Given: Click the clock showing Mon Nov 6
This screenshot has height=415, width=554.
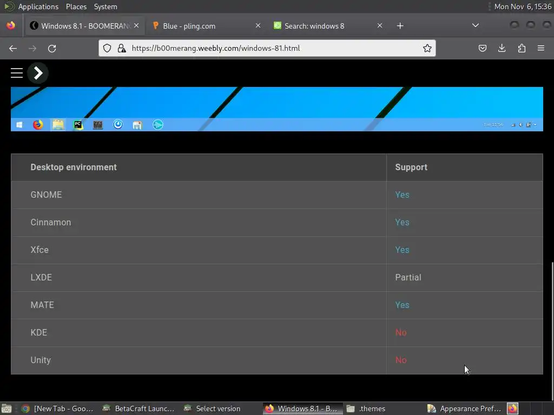Looking at the screenshot, I should point(523,6).
